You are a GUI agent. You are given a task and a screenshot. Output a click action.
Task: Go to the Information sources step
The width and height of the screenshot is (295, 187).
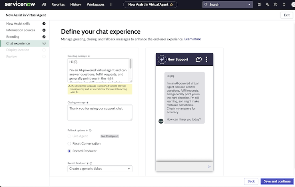point(20,30)
